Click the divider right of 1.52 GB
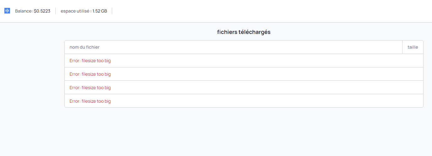Screen dimensions: 432x156 (112, 11)
